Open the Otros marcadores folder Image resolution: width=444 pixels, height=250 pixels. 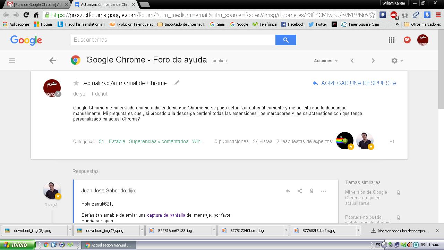[422, 24]
